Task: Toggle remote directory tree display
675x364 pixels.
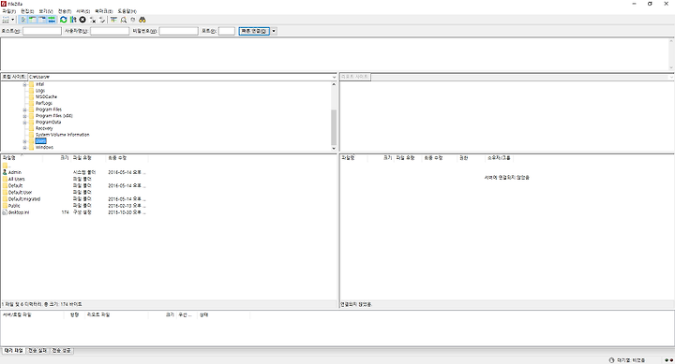Action: click(42, 20)
